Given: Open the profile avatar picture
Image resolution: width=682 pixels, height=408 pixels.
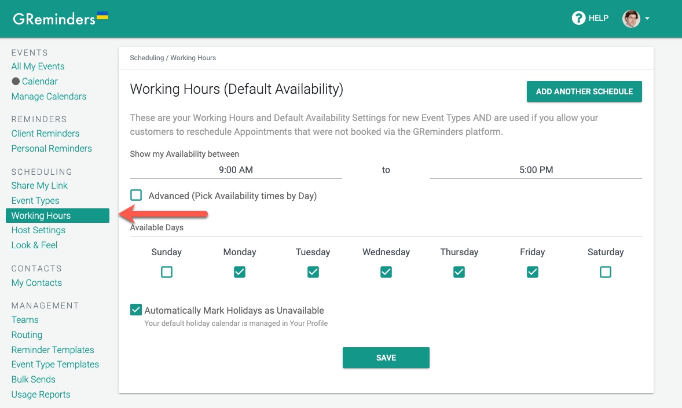Looking at the screenshot, I should 630,18.
